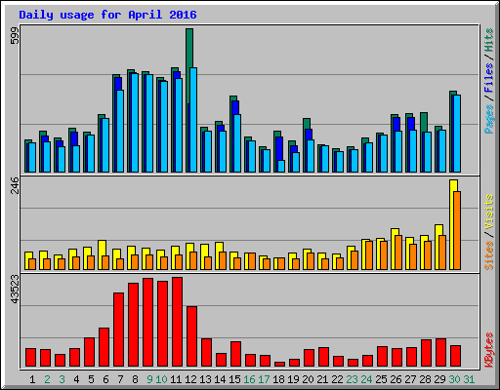Click the 246 axis maximum label

[15, 185]
